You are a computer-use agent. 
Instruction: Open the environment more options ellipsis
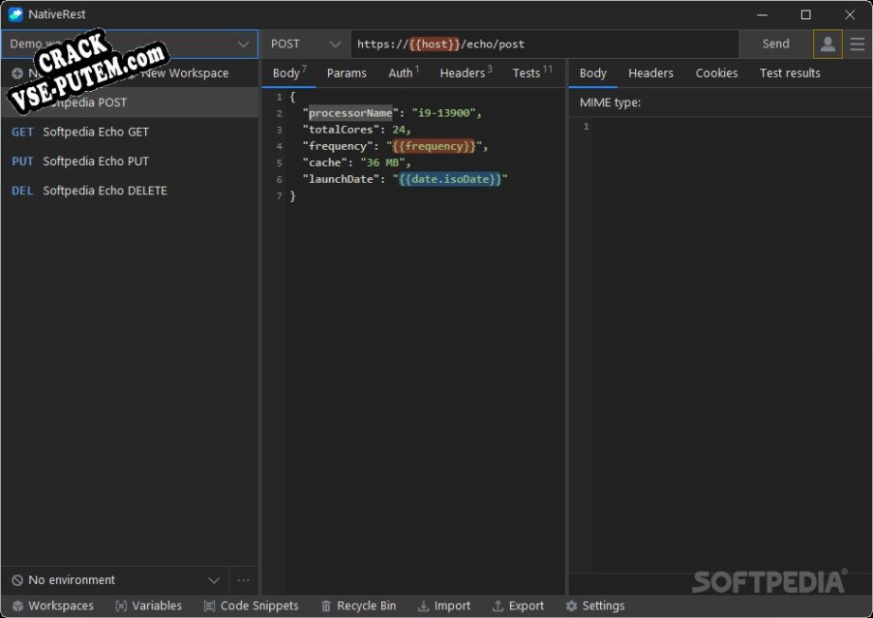tap(244, 580)
